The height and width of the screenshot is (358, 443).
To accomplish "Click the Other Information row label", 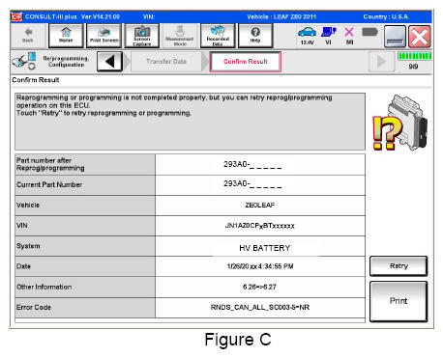I will 44,287.
